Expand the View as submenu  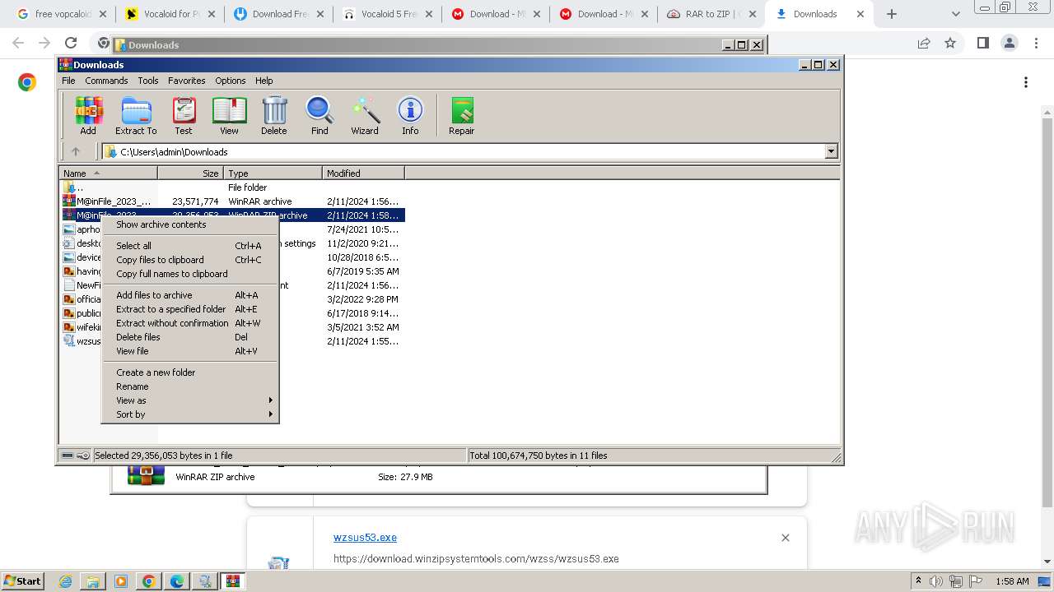[190, 400]
